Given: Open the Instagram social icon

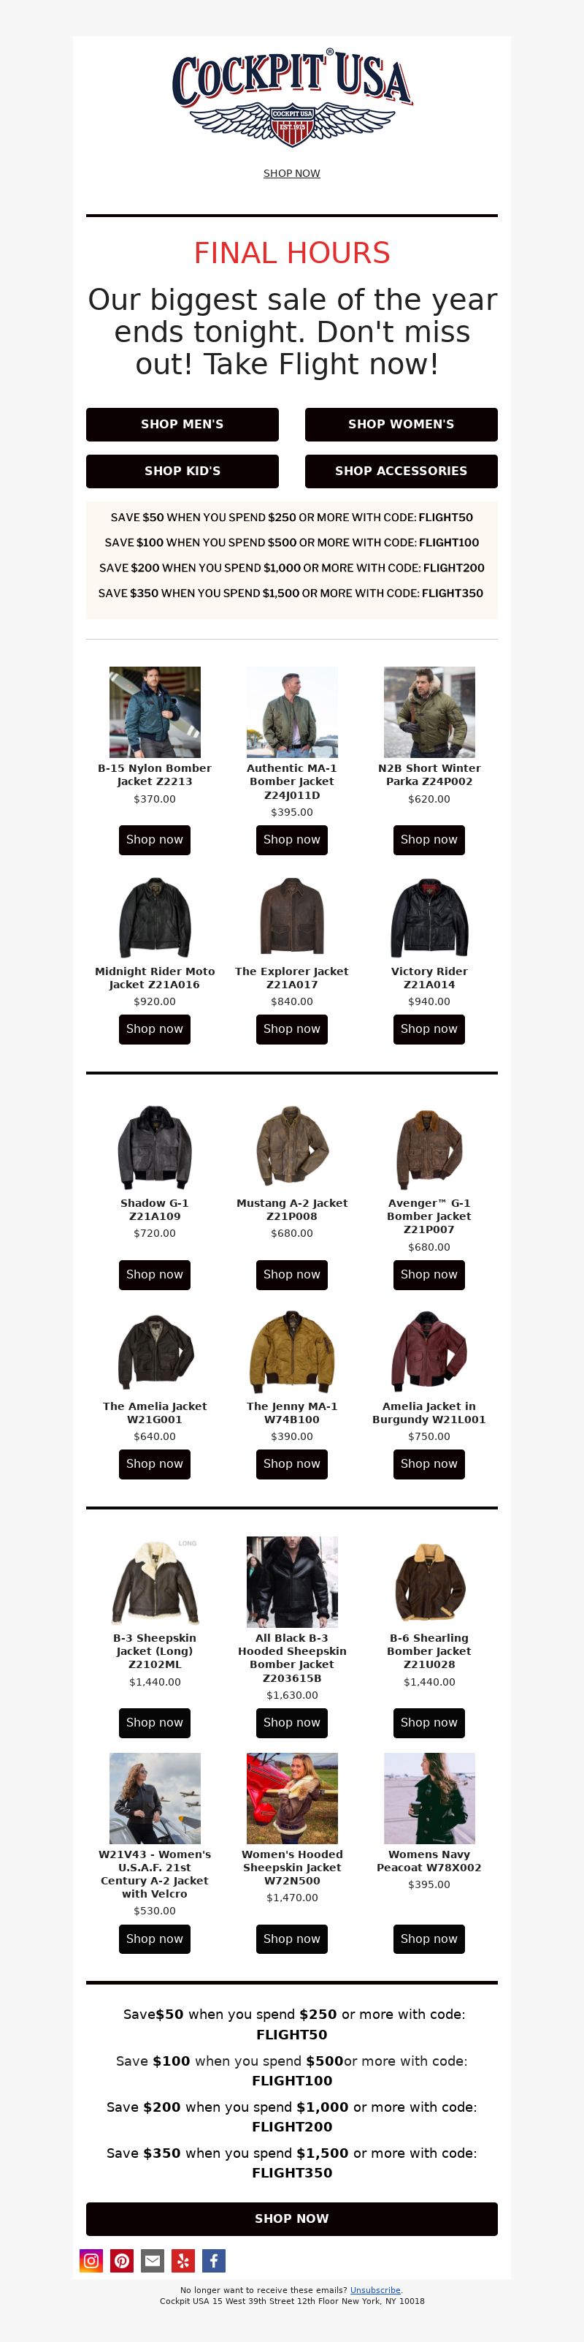Looking at the screenshot, I should tap(92, 2260).
